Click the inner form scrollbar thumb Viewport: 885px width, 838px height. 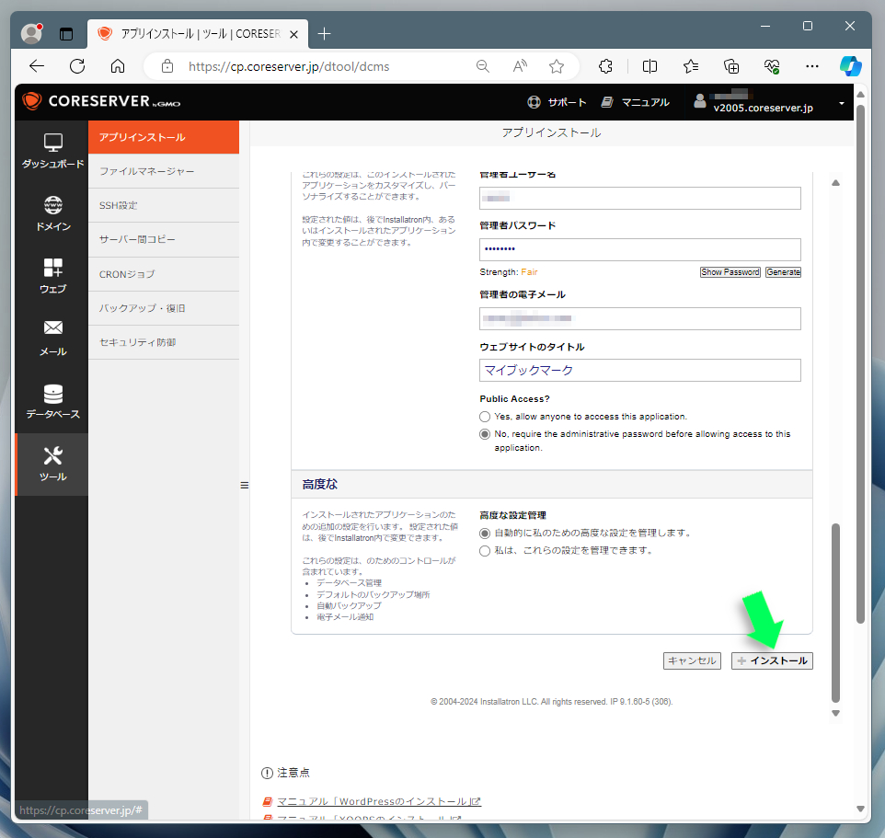pos(836,613)
